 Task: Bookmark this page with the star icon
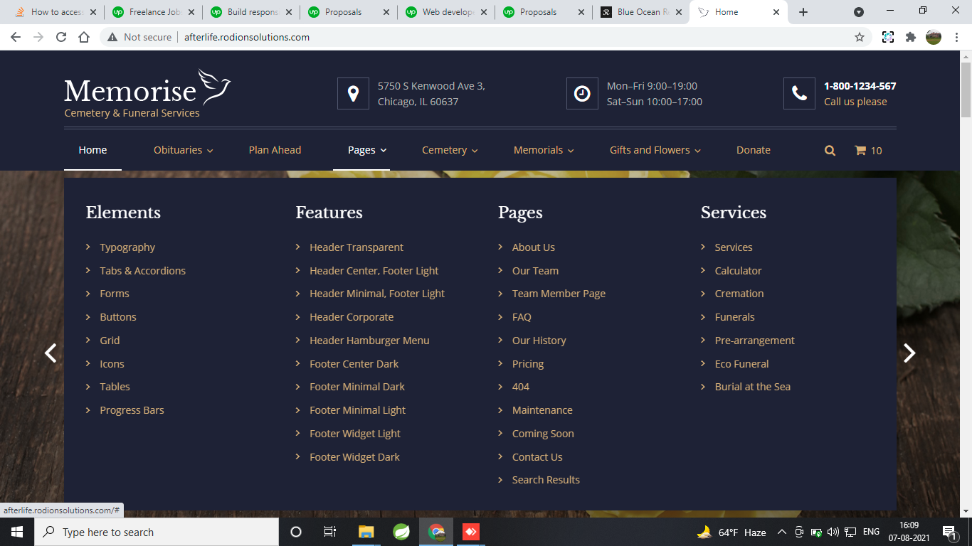[x=860, y=37]
